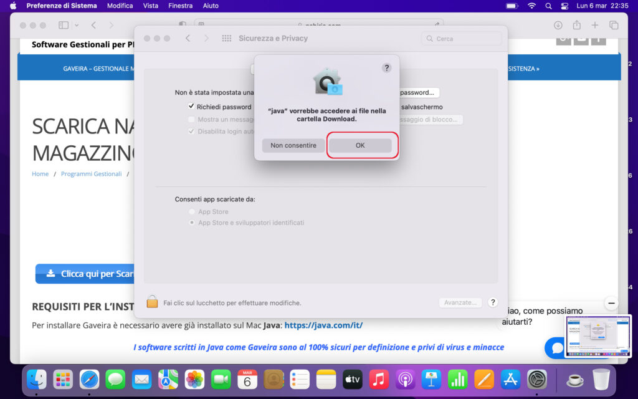Open the help question mark in java dialog
Viewport: 638px width, 399px height.
pyautogui.click(x=386, y=68)
